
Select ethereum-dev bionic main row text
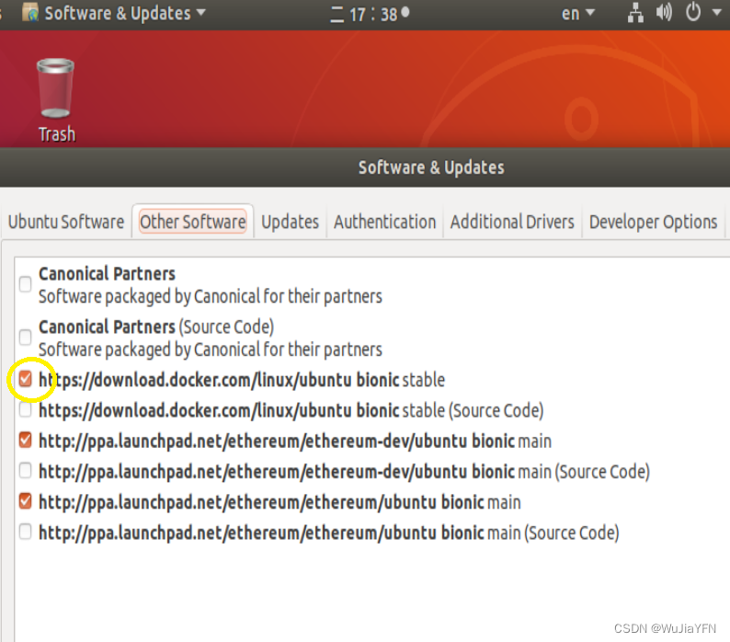295,441
